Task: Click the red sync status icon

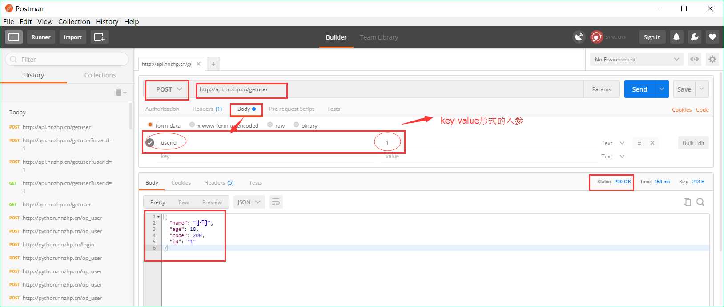Action: (596, 37)
